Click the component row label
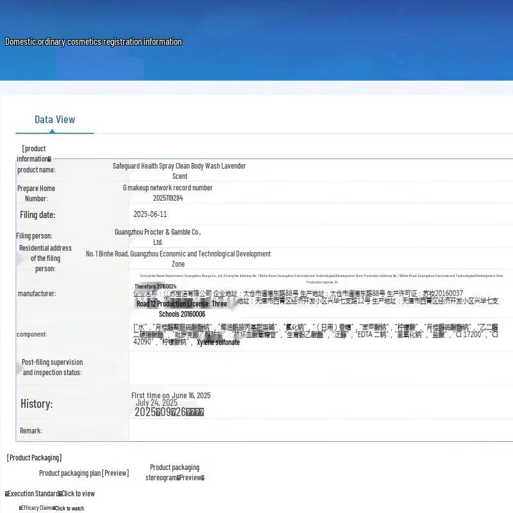This screenshot has width=513, height=513. coord(31,334)
